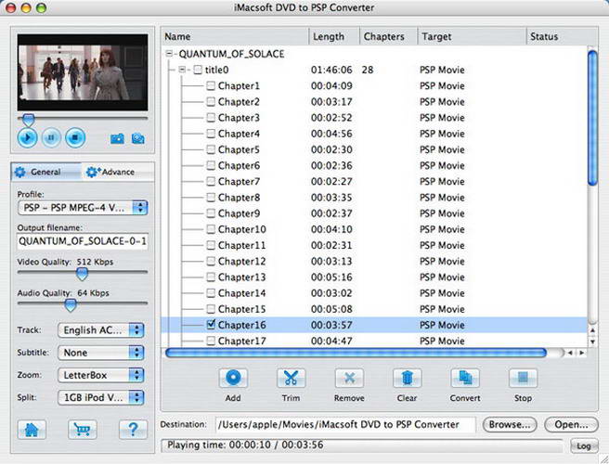Click the Length column header
The image size is (609, 464).
[334, 36]
